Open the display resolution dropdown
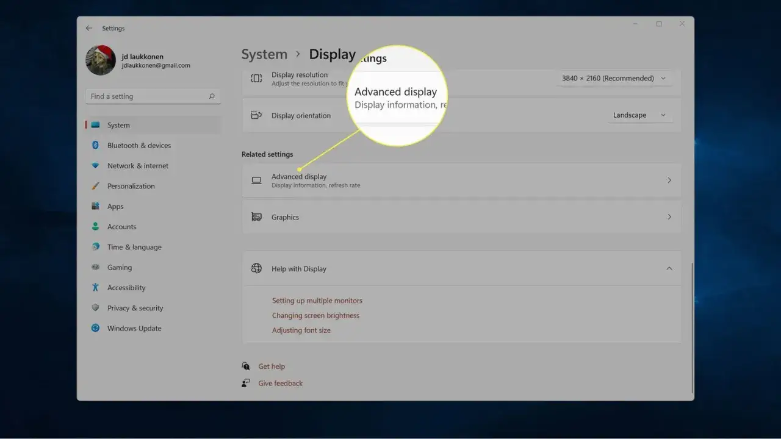Screen dimensions: 781x439 click(614, 78)
